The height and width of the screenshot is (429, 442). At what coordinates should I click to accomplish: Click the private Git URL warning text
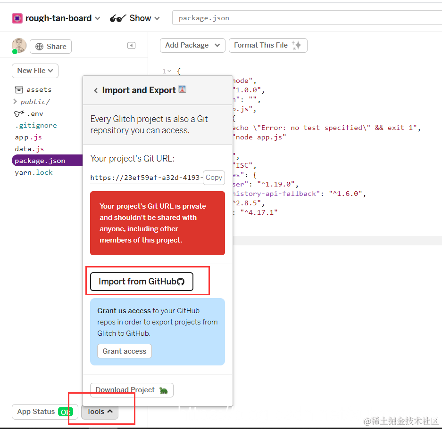(x=152, y=223)
